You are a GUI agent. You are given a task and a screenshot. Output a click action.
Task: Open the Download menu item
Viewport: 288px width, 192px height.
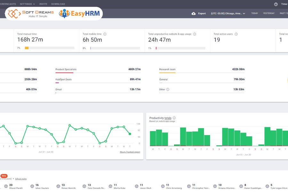(x=58, y=4)
